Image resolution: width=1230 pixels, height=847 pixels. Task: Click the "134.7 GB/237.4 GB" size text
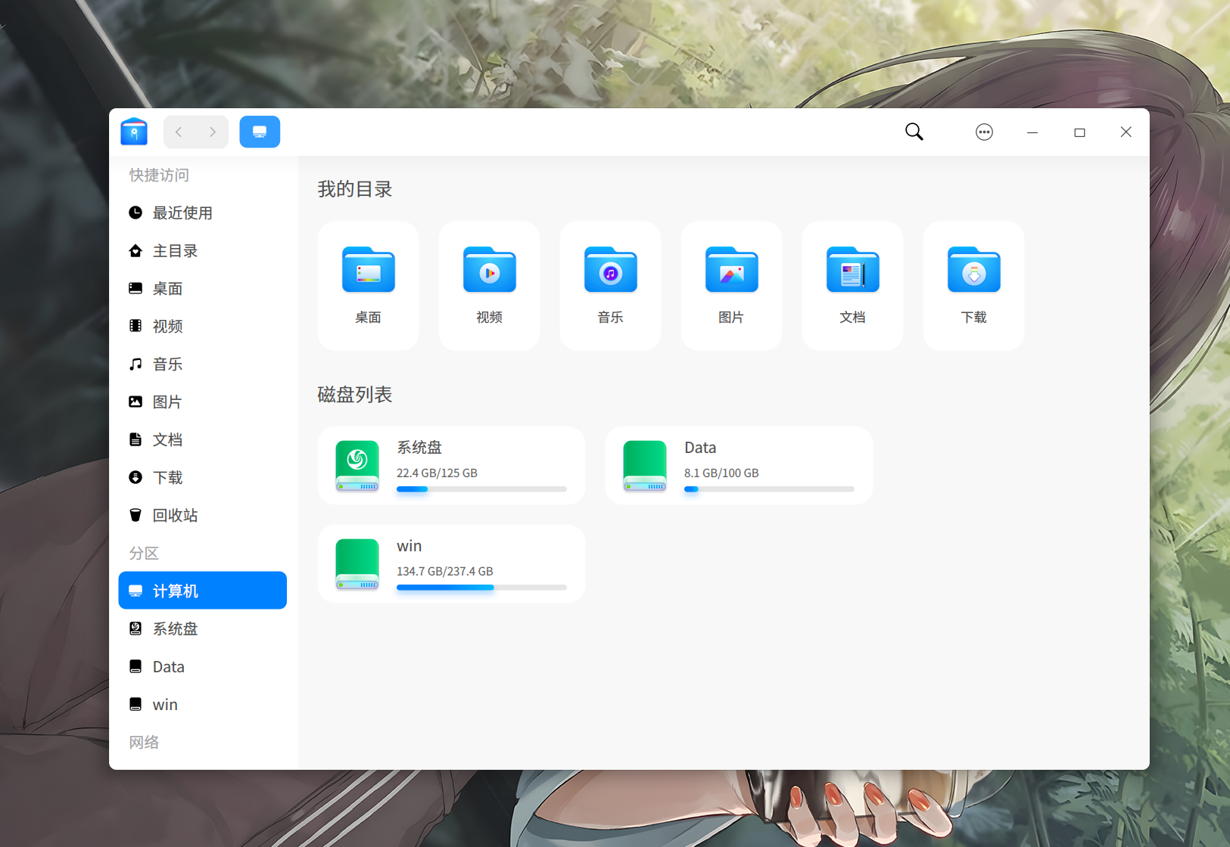pos(445,571)
